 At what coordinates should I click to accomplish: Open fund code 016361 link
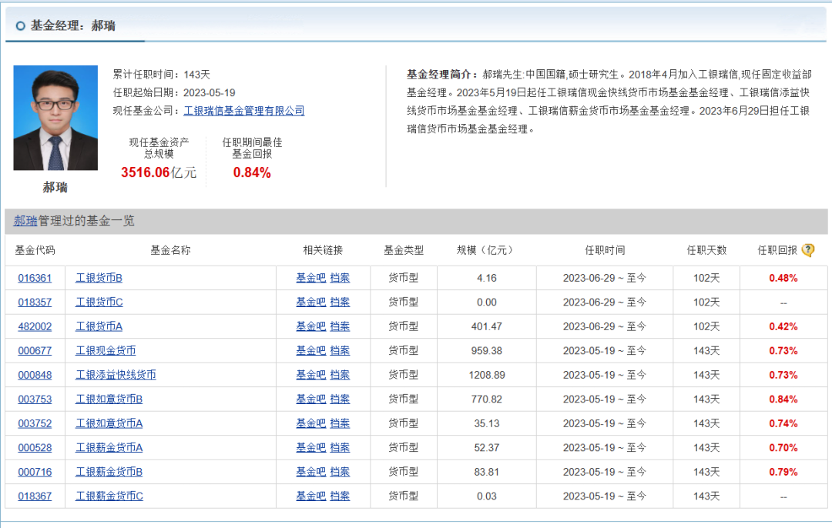tap(35, 278)
